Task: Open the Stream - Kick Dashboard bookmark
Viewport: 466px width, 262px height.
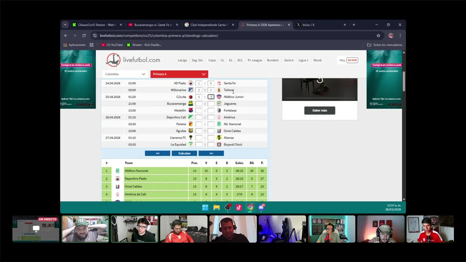Action: pos(144,45)
